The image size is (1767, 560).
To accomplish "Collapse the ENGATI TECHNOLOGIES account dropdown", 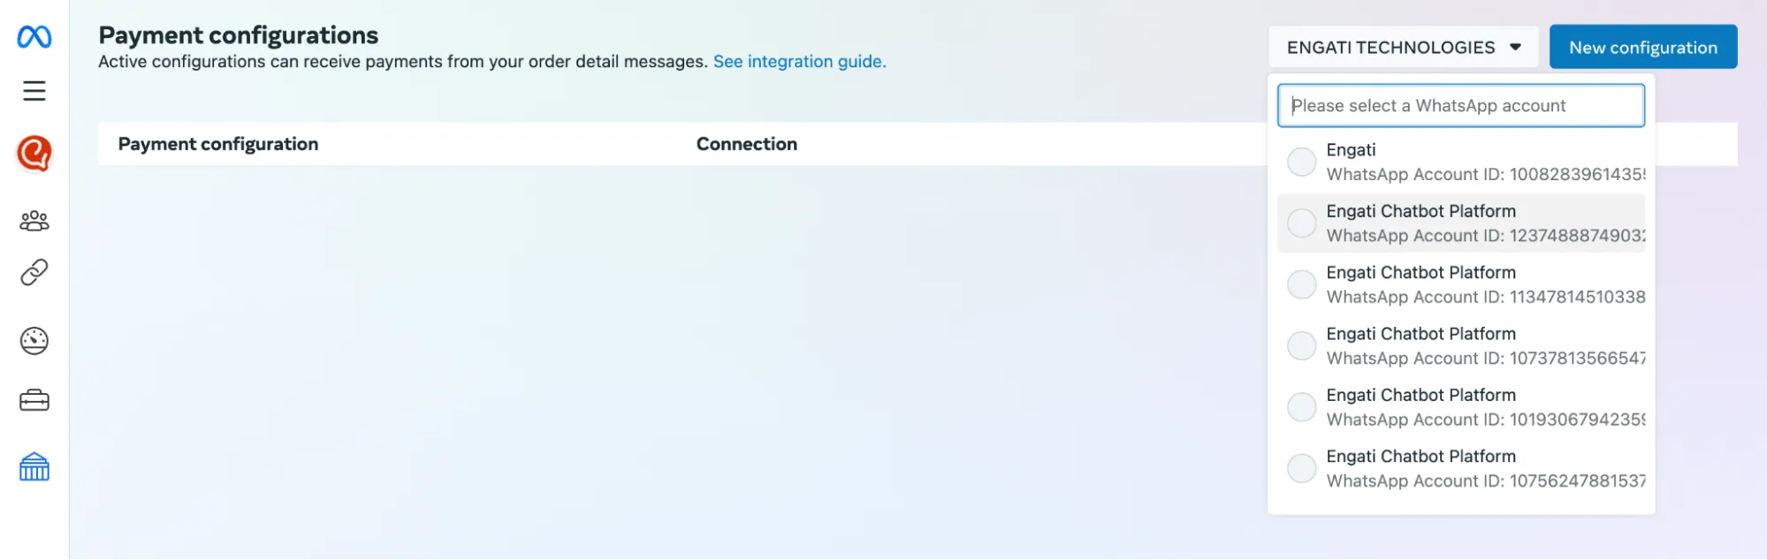I will pyautogui.click(x=1403, y=48).
